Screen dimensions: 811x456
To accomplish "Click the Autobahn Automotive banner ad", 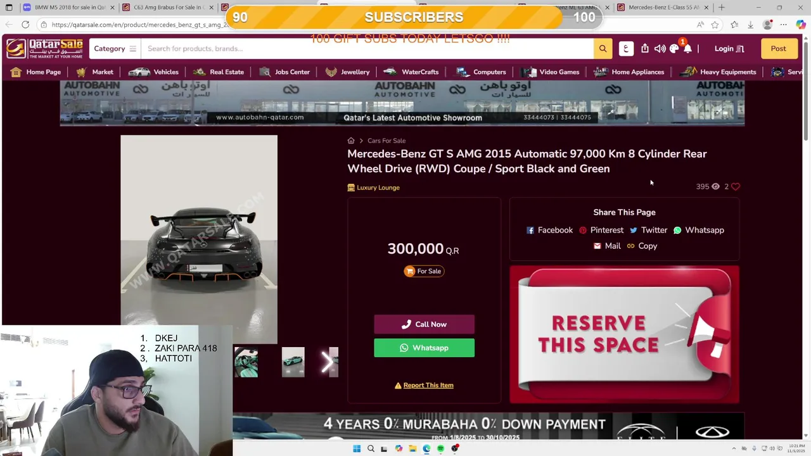I will tap(402, 103).
